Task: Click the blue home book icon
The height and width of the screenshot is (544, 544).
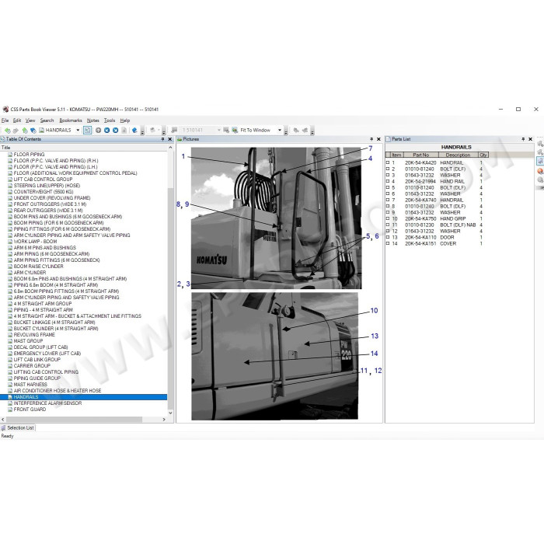Action: pyautogui.click(x=33, y=130)
